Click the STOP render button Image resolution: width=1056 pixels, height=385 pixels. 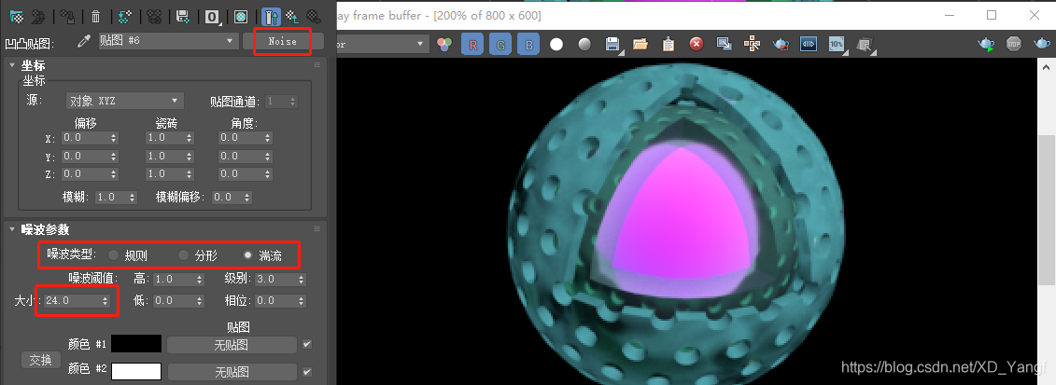pyautogui.click(x=1014, y=45)
